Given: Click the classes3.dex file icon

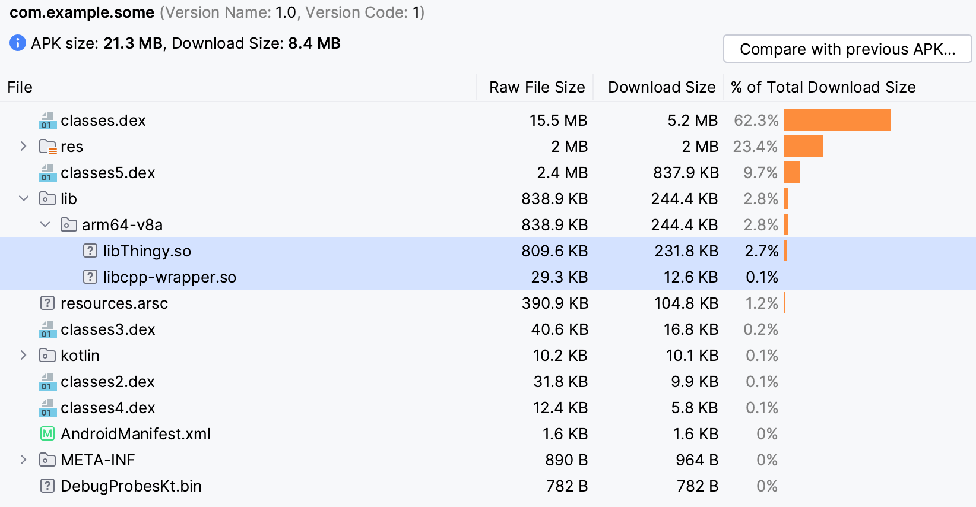Looking at the screenshot, I should point(47,329).
